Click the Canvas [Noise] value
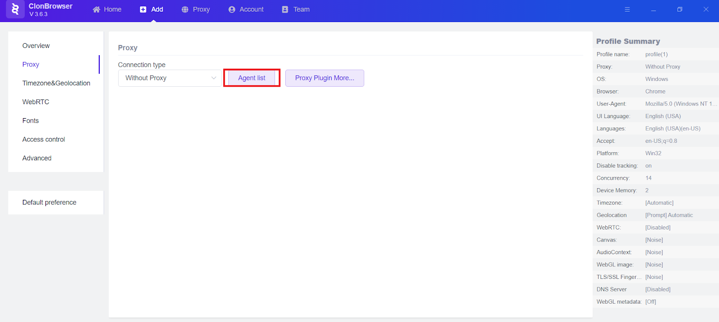The width and height of the screenshot is (719, 322). pyautogui.click(x=654, y=240)
